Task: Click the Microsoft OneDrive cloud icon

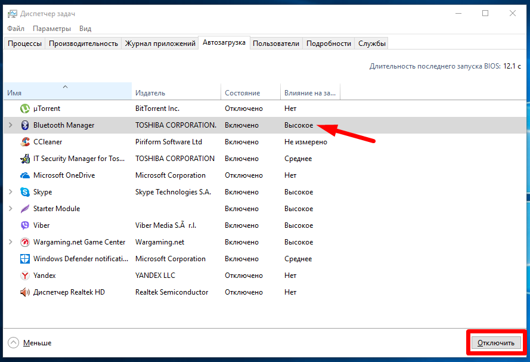Action: (x=25, y=175)
